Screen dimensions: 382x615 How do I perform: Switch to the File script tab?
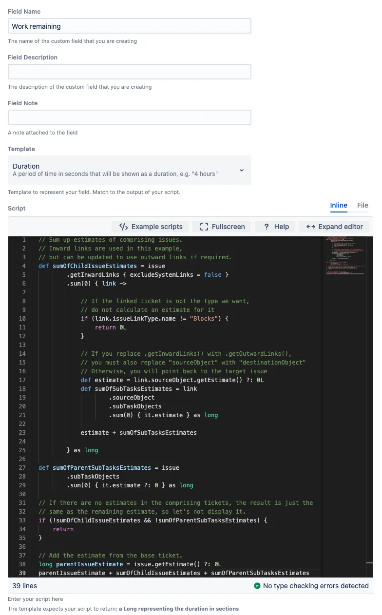point(363,205)
